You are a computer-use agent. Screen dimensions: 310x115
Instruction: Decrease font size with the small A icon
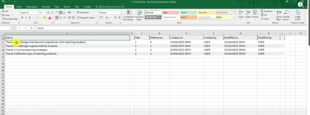(52, 13)
